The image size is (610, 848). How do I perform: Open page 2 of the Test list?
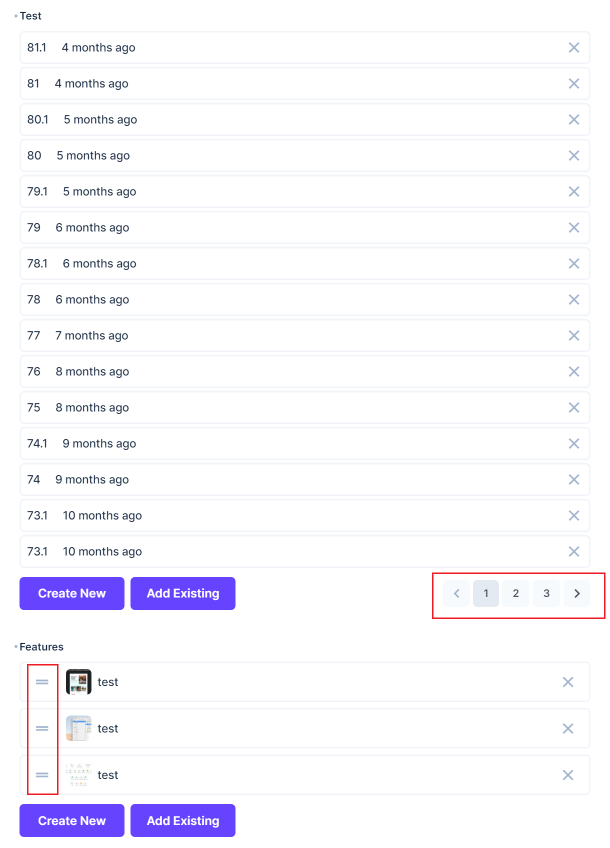(515, 593)
